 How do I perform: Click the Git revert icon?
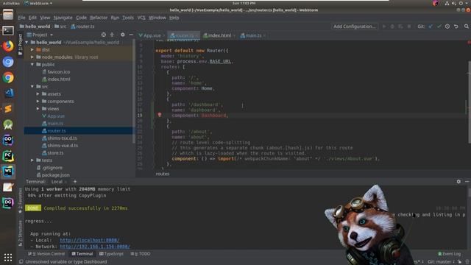(456, 26)
